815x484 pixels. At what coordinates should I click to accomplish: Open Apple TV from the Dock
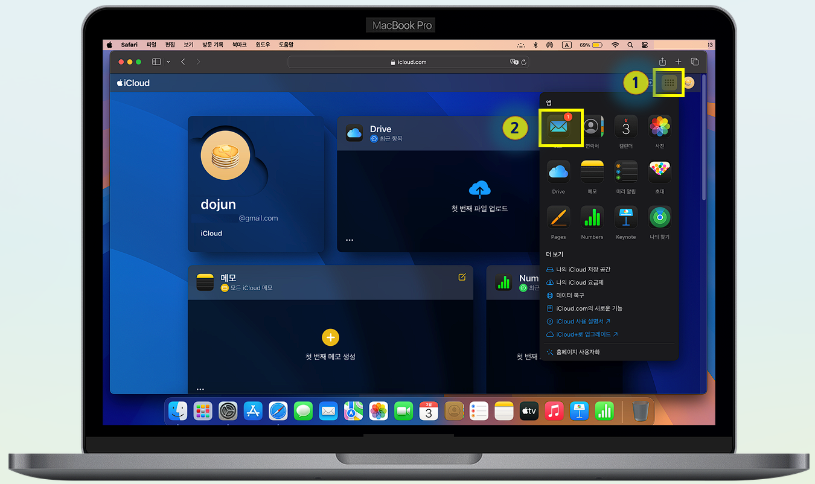click(x=529, y=411)
